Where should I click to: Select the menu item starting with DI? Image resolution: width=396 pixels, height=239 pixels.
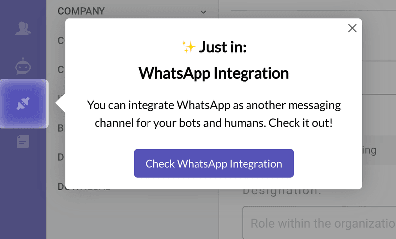pos(61,157)
